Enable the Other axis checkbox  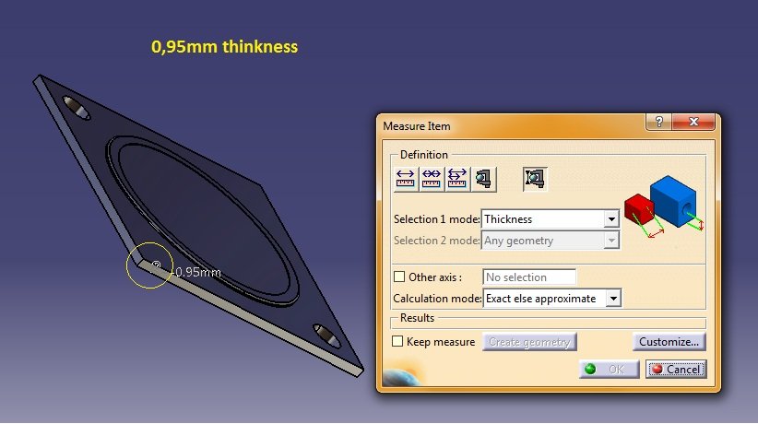[399, 277]
